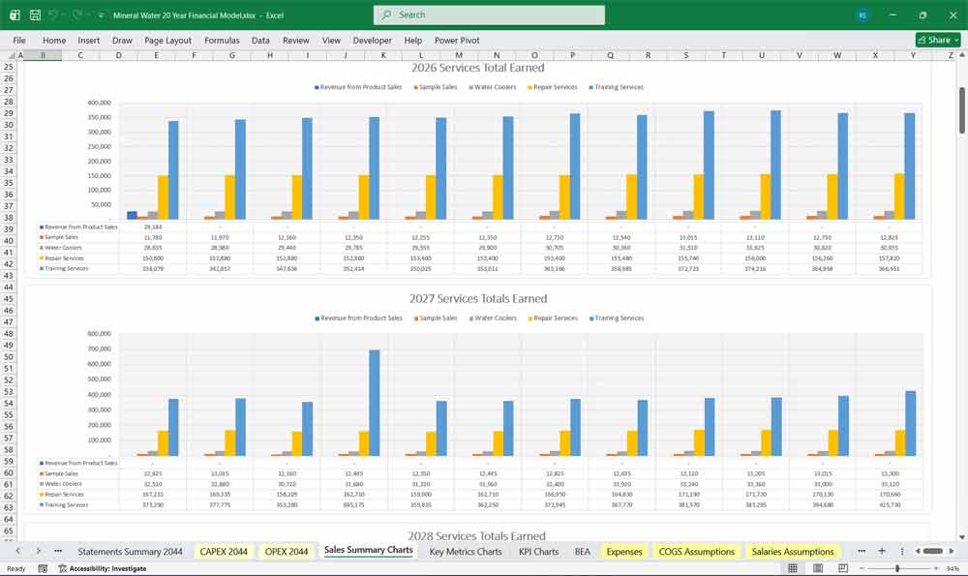The width and height of the screenshot is (968, 576).
Task: Open the Formulas ribbon tab
Action: coord(222,41)
